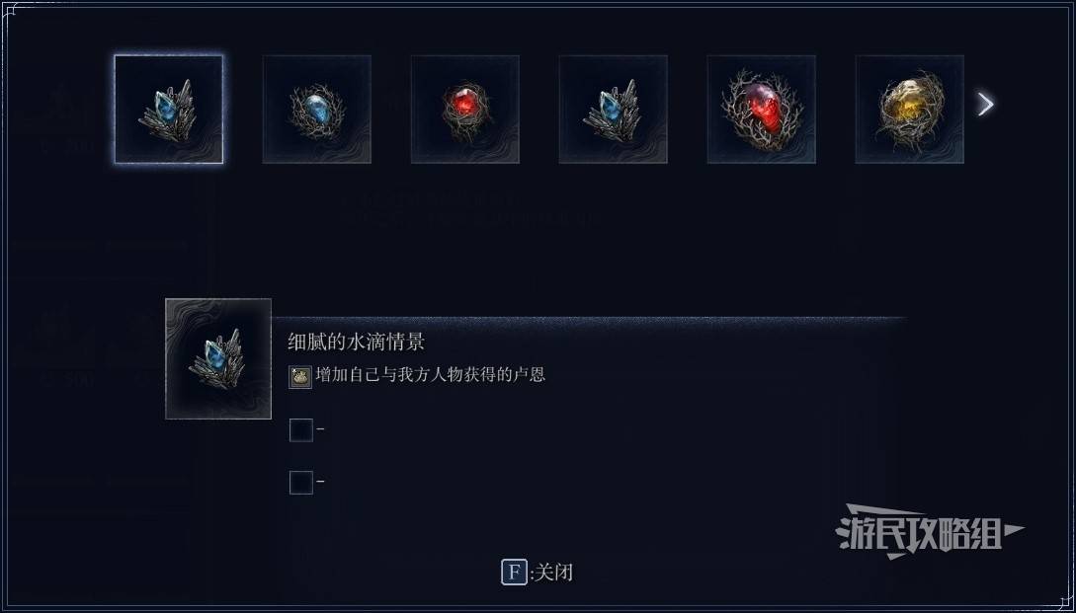The height and width of the screenshot is (613, 1076).
Task: Toggle the first empty effect slot box
Action: tap(301, 430)
